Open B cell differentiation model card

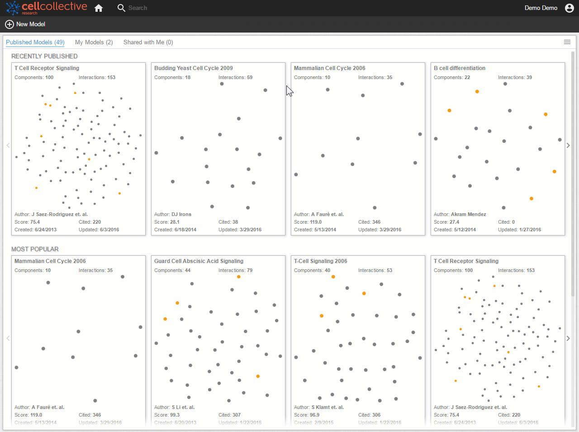pos(498,149)
